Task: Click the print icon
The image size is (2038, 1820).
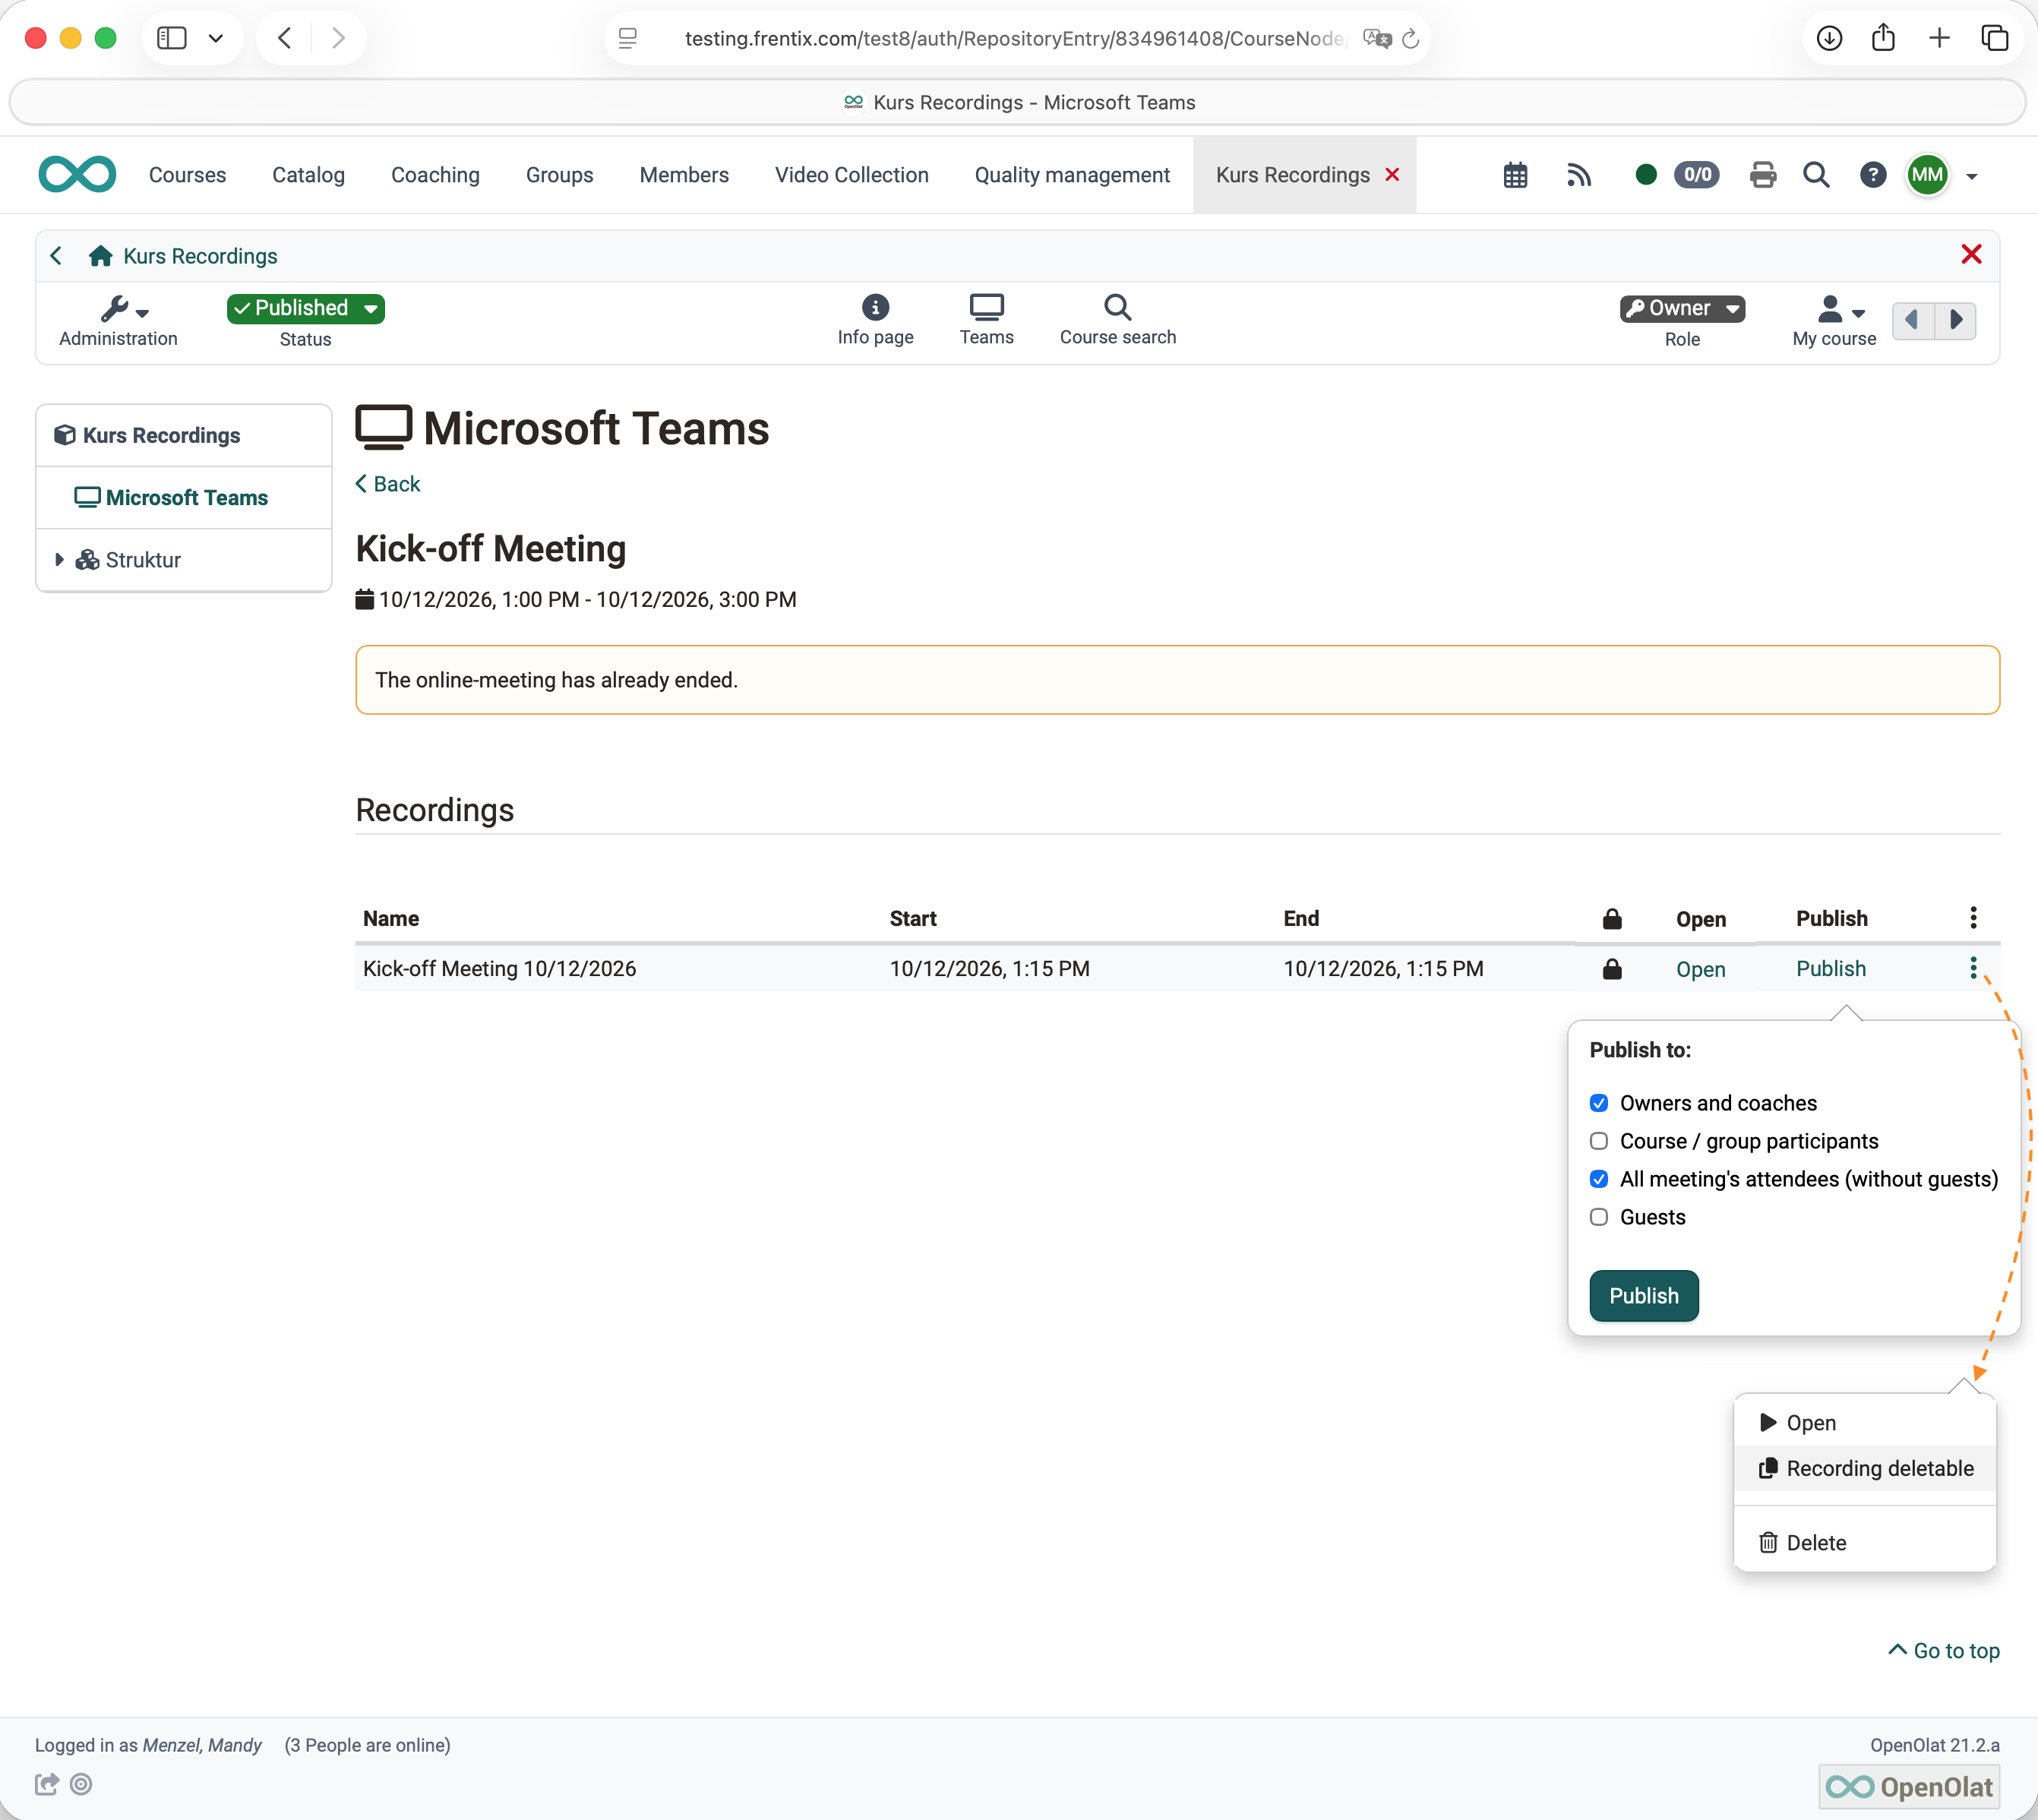Action: [x=1762, y=175]
